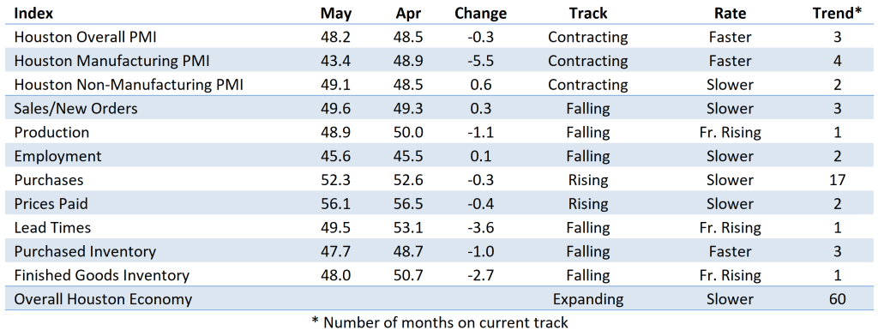Screen dimensions: 878x336
Task: Select the Production May value 48.9
Action: coord(335,133)
